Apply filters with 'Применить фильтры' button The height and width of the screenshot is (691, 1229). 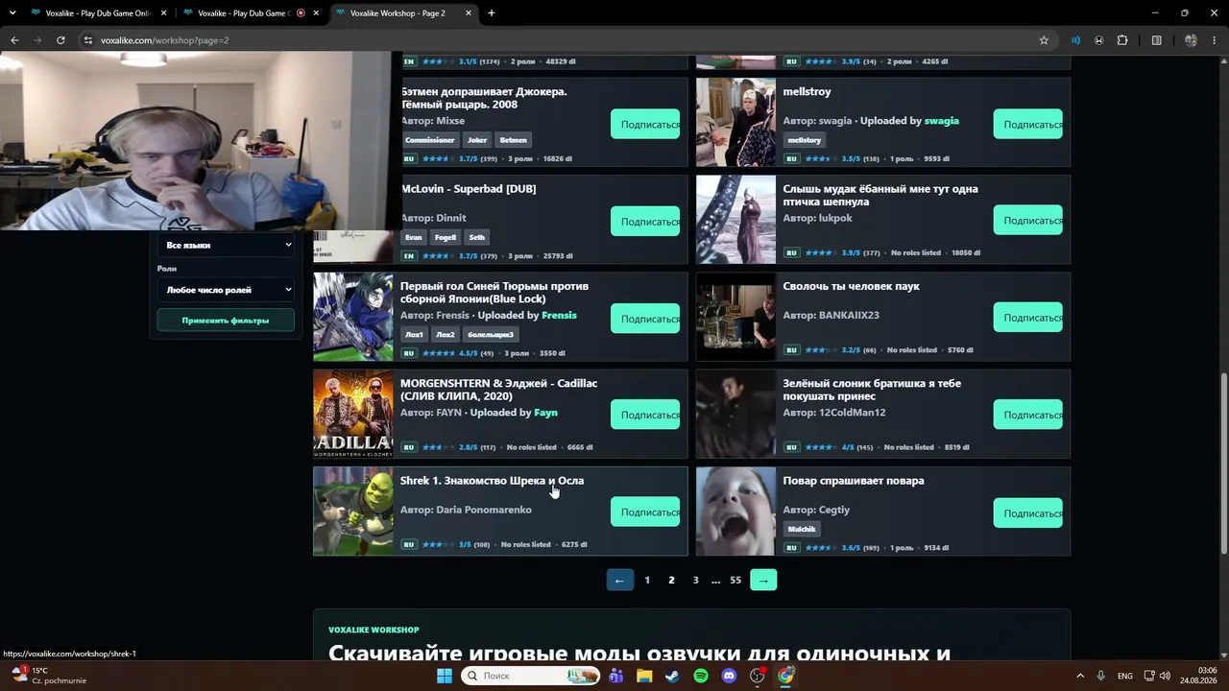226,321
